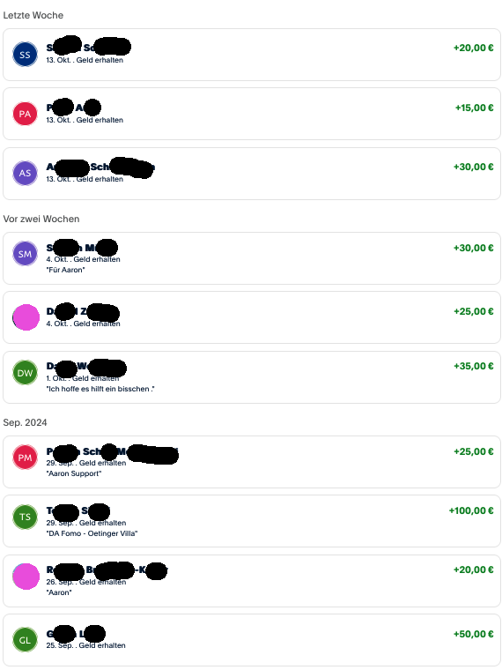
Task: Select the "Ich hoffe es hilft ein bisschen" payment
Action: click(x=252, y=377)
